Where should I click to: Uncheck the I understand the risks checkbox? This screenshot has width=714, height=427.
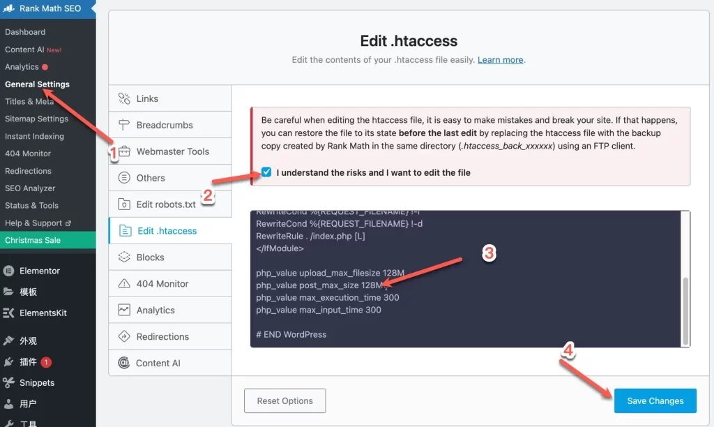point(266,172)
